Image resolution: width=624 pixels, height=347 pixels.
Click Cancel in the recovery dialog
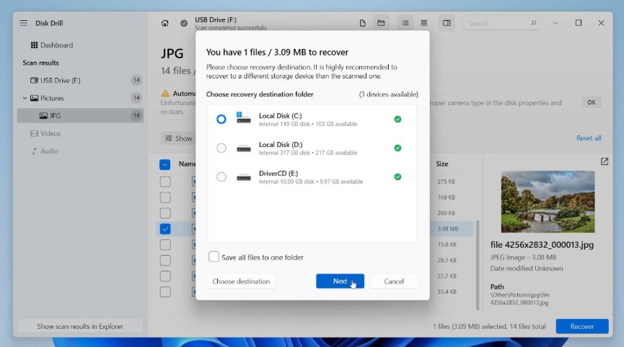point(394,281)
